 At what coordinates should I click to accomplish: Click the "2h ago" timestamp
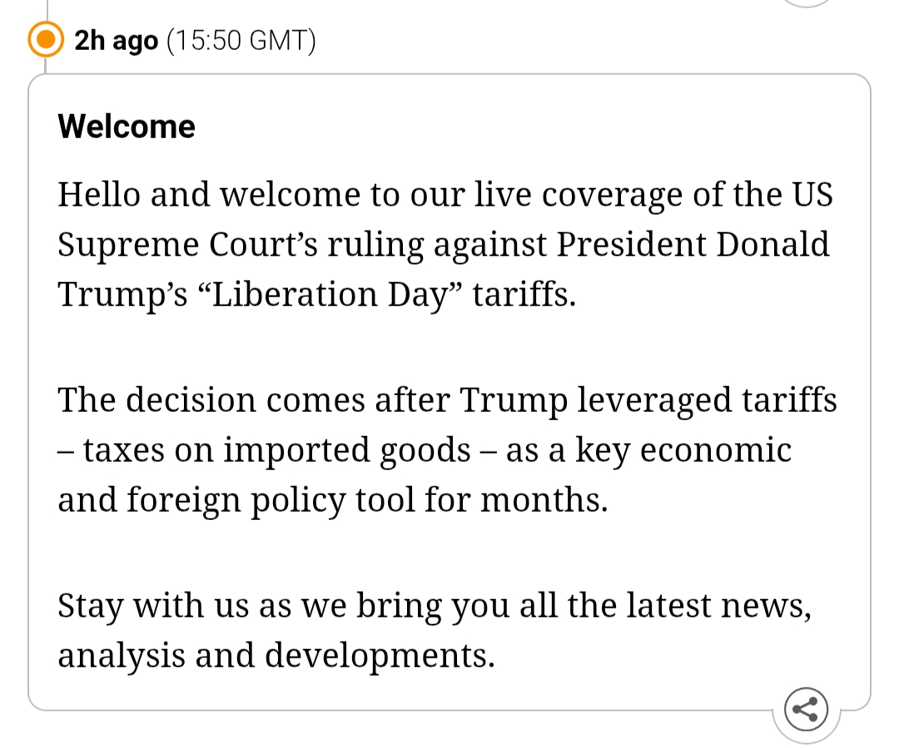click(116, 40)
